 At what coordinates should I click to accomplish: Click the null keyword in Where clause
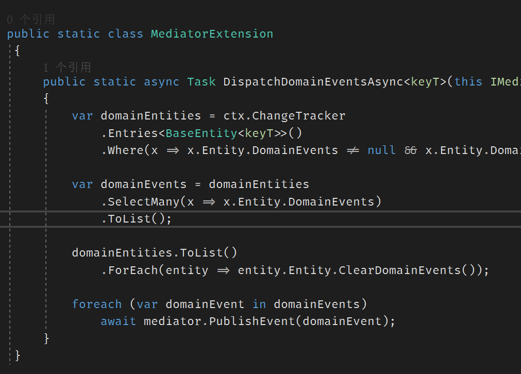pos(381,150)
